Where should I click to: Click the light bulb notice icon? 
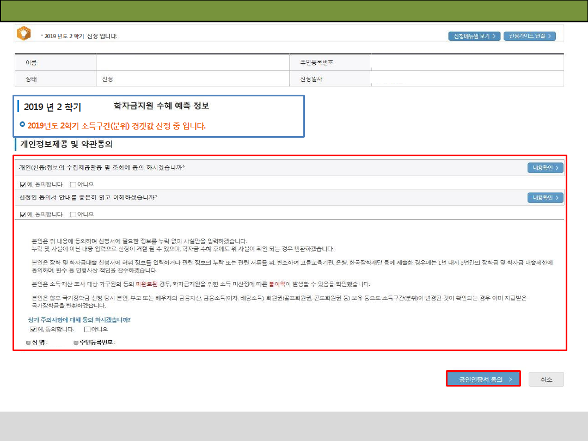[24, 34]
